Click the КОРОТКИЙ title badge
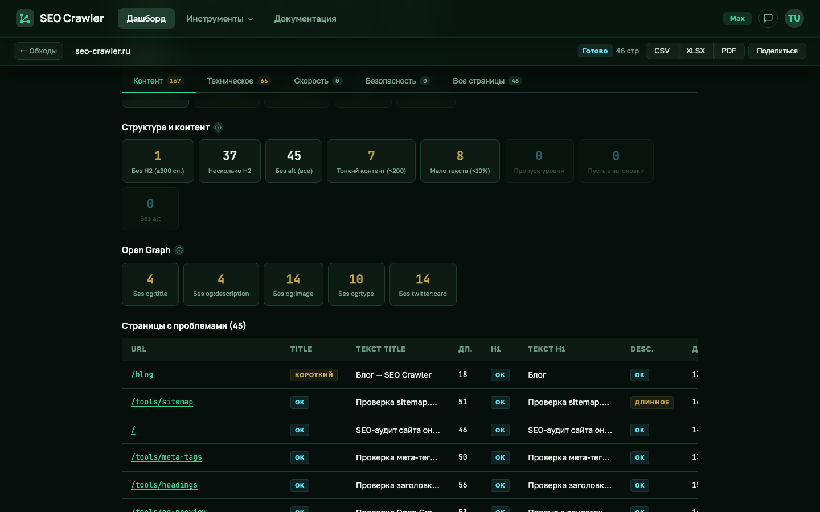 coord(314,375)
